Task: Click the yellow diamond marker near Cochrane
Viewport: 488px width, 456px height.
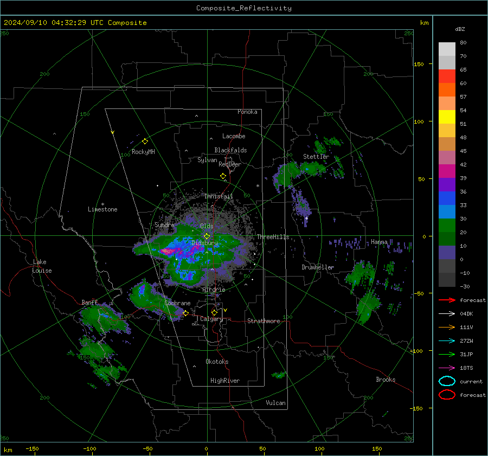Action: [185, 313]
